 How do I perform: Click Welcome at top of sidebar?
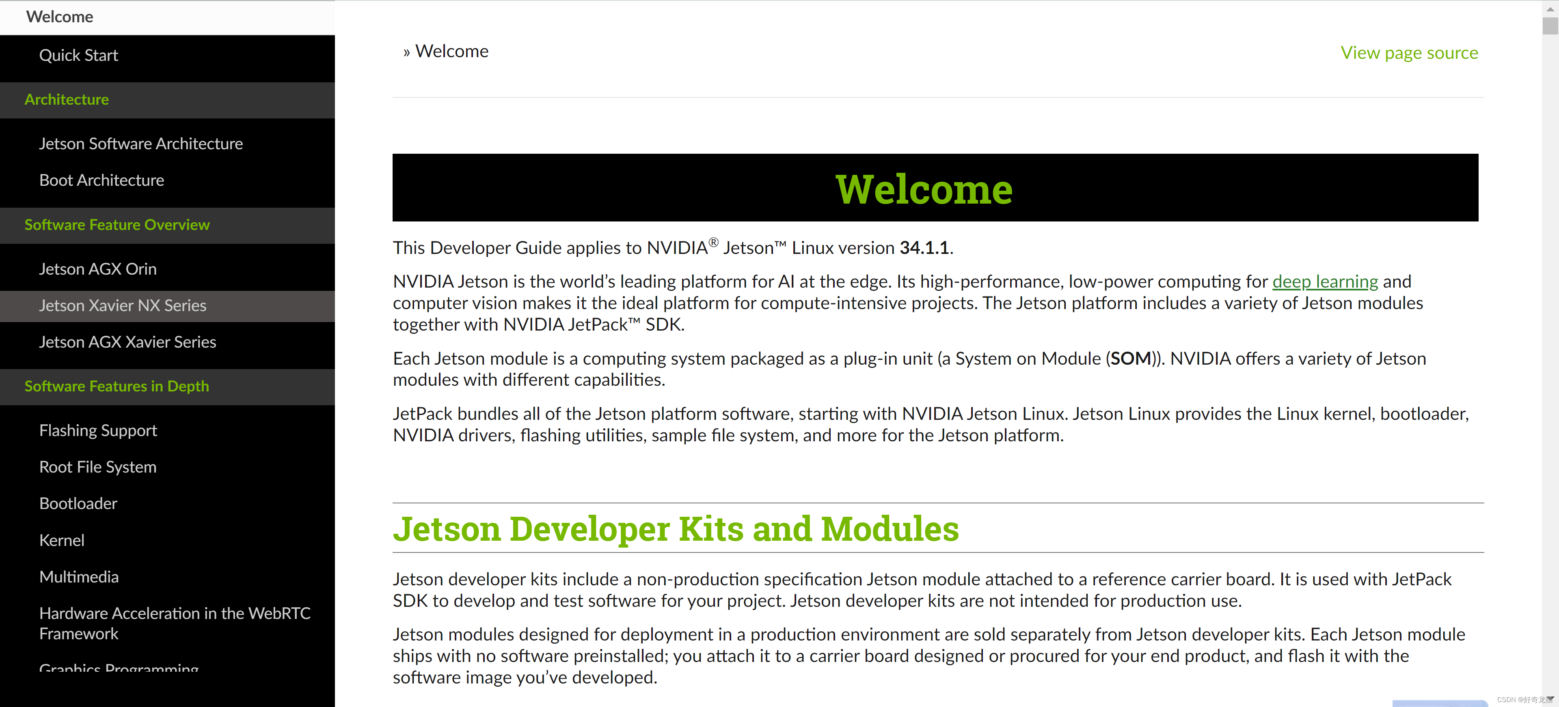click(x=59, y=17)
